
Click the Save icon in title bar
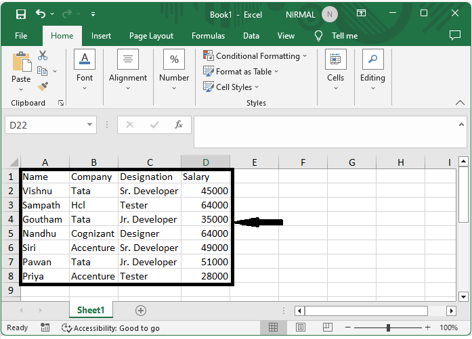pos(20,14)
